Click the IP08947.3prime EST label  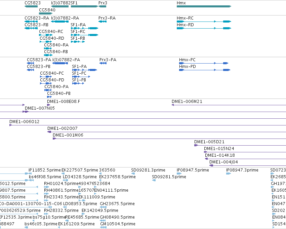pyautogui.click(x=242, y=170)
